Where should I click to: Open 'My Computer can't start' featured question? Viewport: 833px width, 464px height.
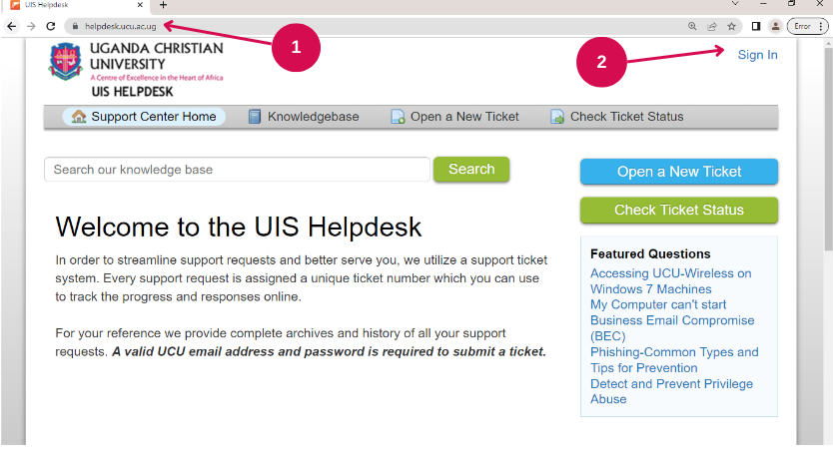pyautogui.click(x=658, y=304)
